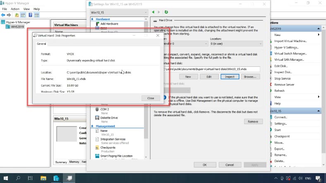Click the Inspect button
Image resolution: width=326 pixels, height=183 pixels.
click(x=230, y=77)
